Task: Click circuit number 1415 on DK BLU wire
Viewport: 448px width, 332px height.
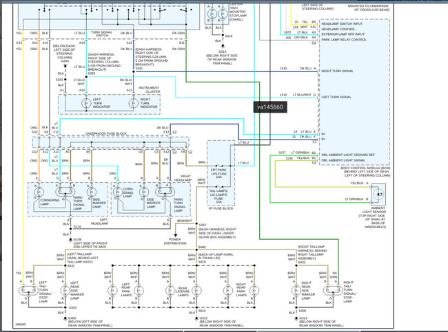Action: click(x=283, y=69)
